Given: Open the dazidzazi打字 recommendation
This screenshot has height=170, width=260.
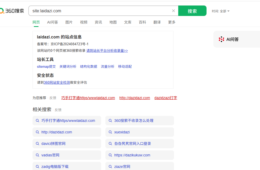Looking at the screenshot, I should click(166, 98).
